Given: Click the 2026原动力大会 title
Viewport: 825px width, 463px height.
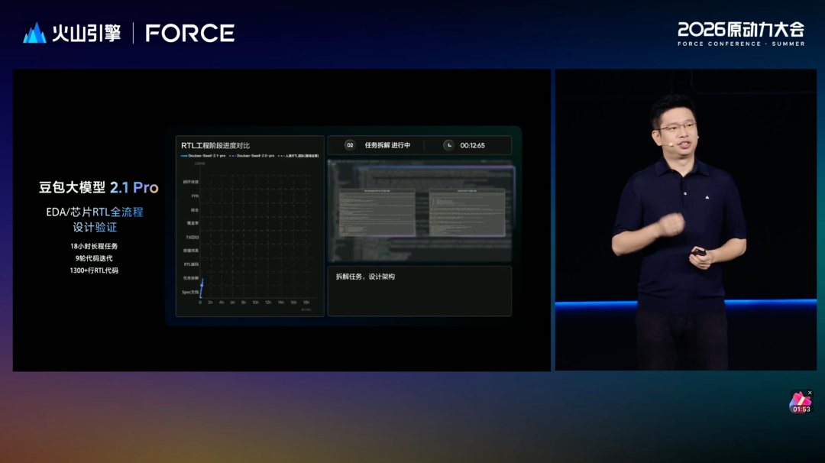Looking at the screenshot, I should tap(741, 30).
